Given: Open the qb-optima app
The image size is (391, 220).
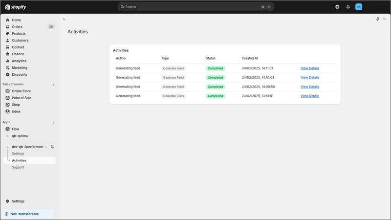Looking at the screenshot, I should tap(20, 136).
